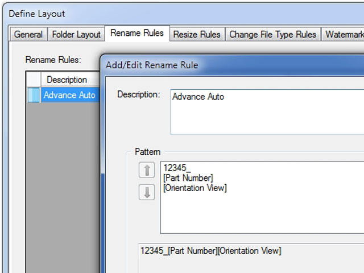
Task: Click the grid's top-left corner header cell
Action: 34,80
